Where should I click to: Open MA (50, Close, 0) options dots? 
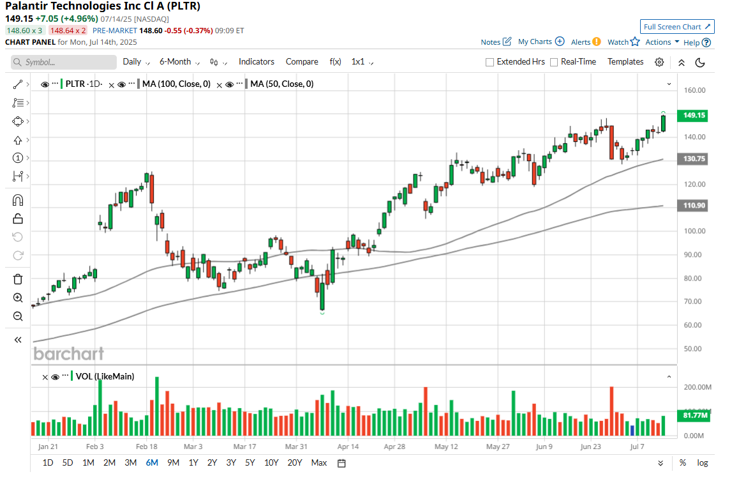click(x=239, y=84)
